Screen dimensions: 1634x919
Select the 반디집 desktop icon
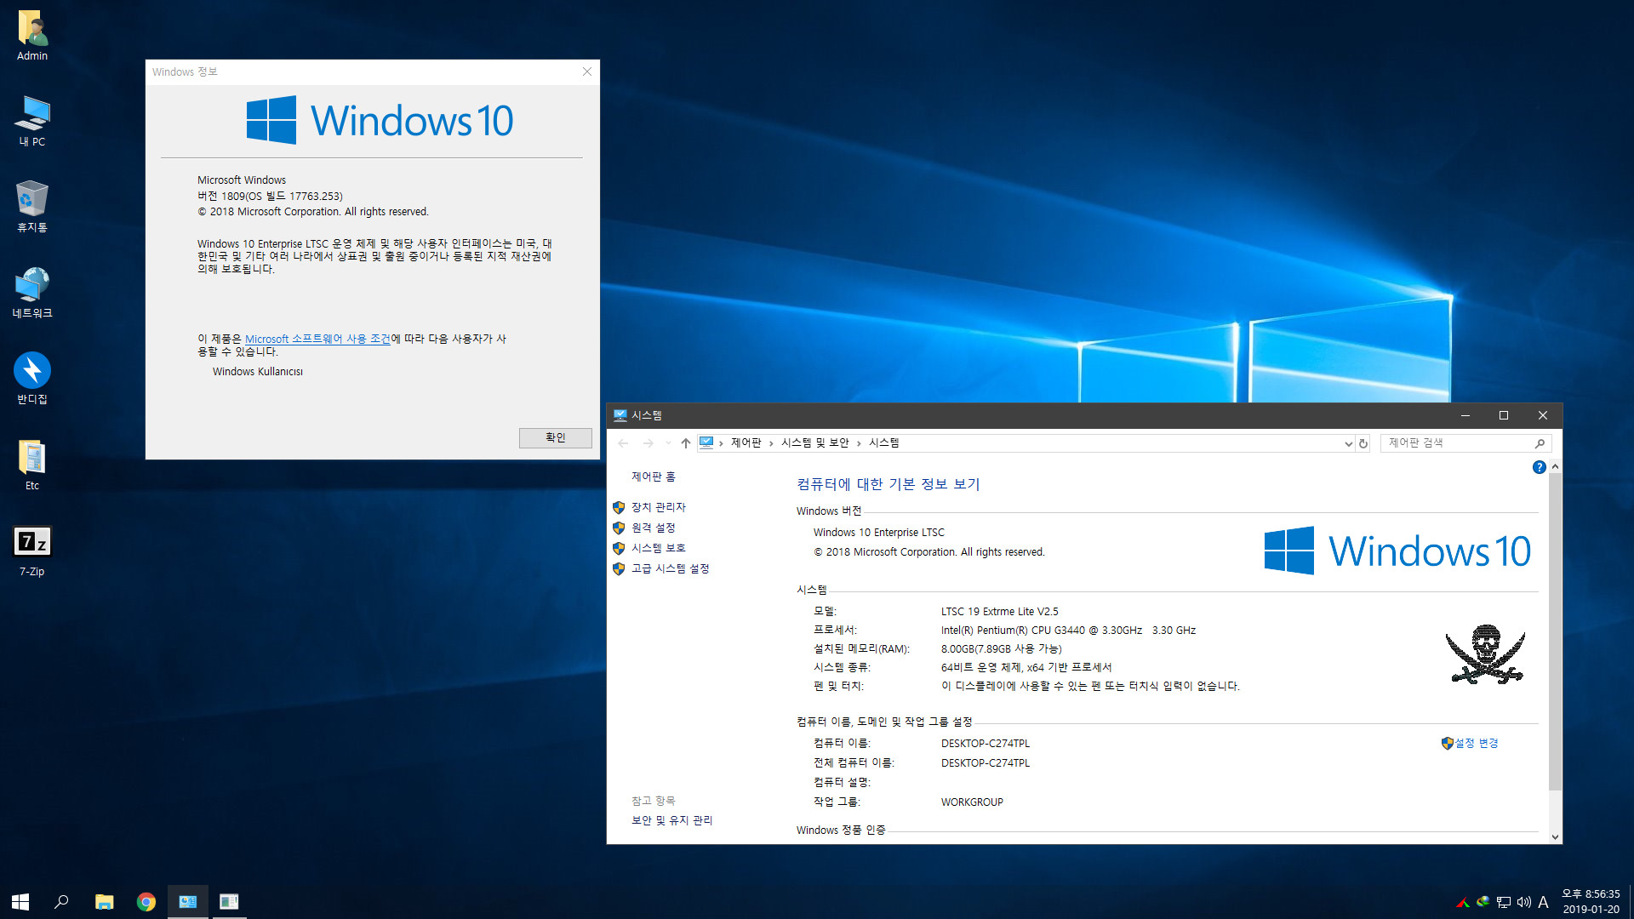pos(32,379)
